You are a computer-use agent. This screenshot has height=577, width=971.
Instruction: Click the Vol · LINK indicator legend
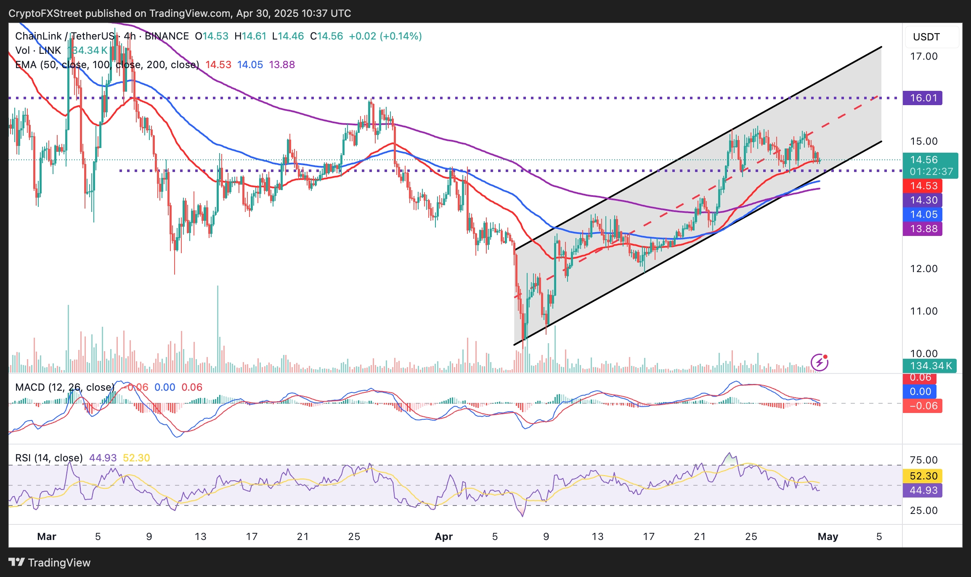(x=38, y=50)
